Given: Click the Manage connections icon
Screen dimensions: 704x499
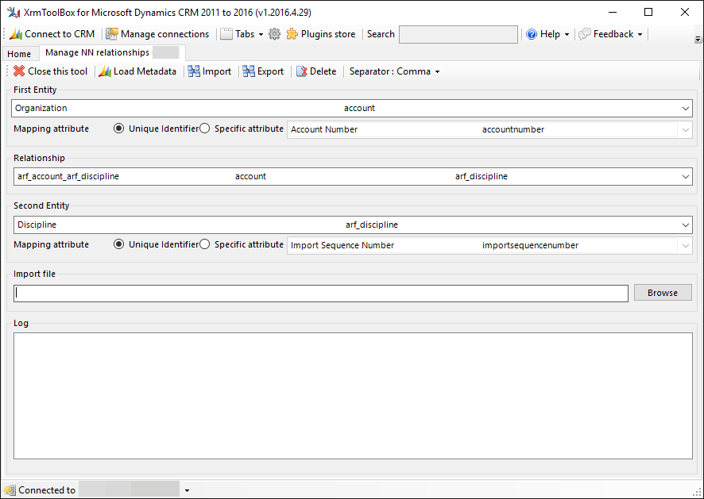Looking at the screenshot, I should coord(112,34).
